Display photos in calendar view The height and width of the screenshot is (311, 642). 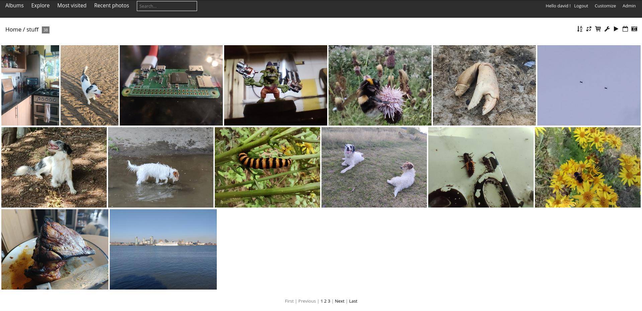(625, 29)
